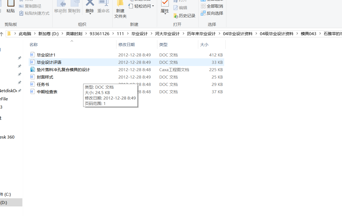The width and height of the screenshot is (342, 216).
Task: Click the 复制路径 copy path icon
Action: (x=21, y=6)
